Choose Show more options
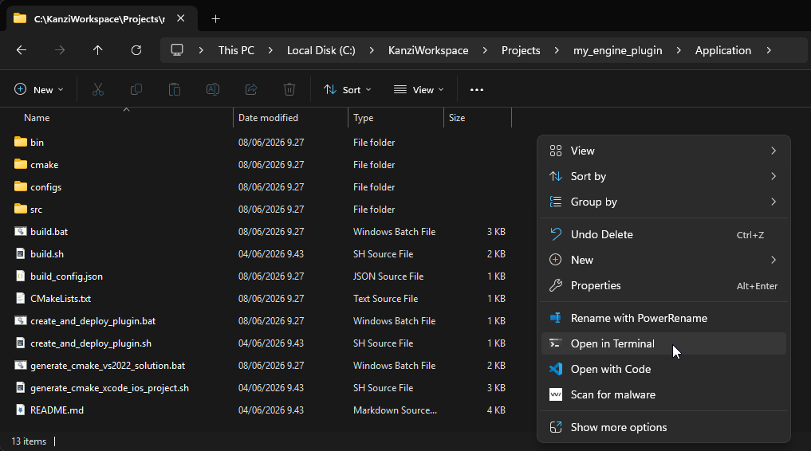Viewport: 811px width, 451px height. point(663,427)
